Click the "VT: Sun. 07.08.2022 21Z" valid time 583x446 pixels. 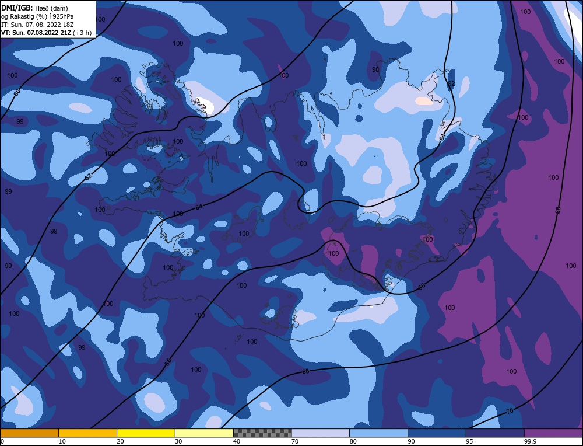click(x=36, y=33)
